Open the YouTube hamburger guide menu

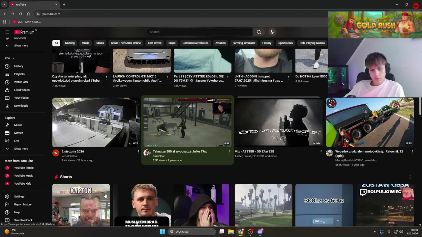(7, 32)
